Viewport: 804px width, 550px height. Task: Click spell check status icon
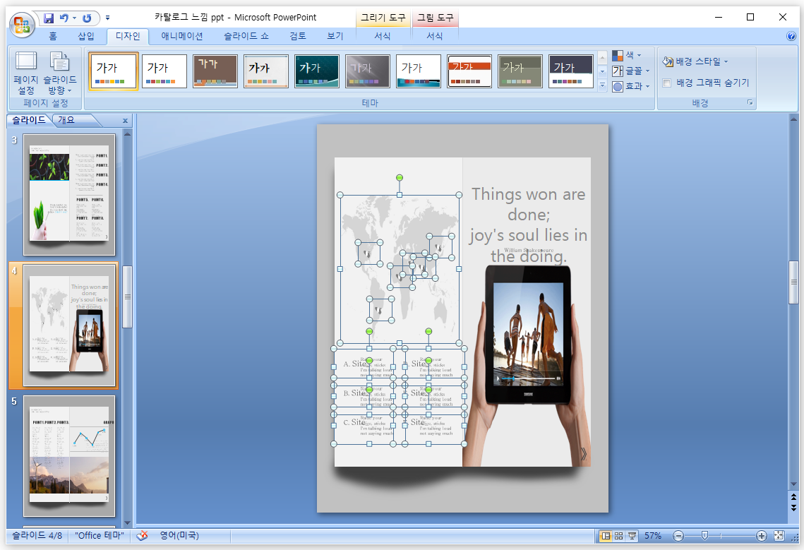(142, 536)
